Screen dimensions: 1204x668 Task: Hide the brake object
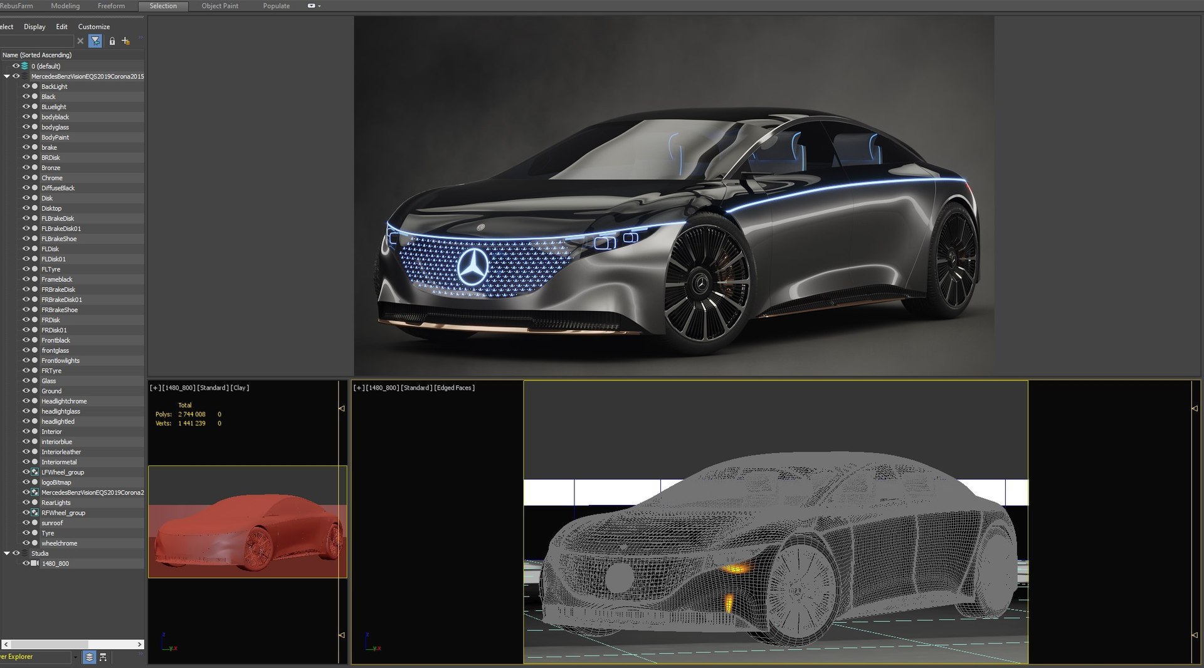[26, 147]
